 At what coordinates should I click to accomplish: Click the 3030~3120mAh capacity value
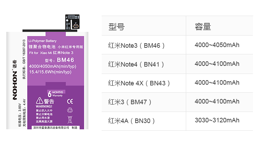[x=217, y=121]
